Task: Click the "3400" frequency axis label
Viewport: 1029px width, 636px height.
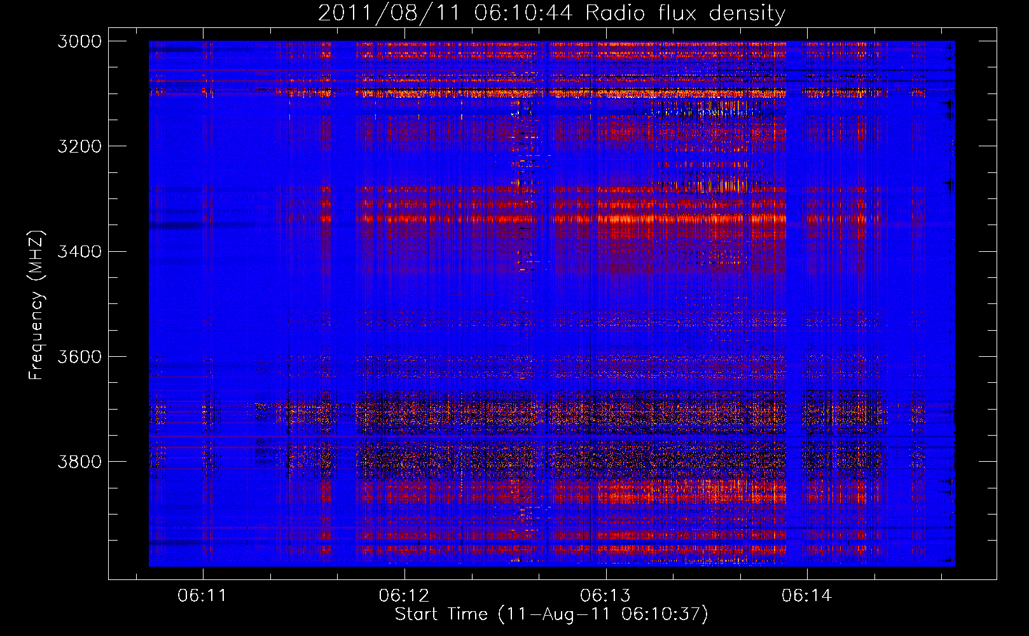Action: tap(79, 251)
